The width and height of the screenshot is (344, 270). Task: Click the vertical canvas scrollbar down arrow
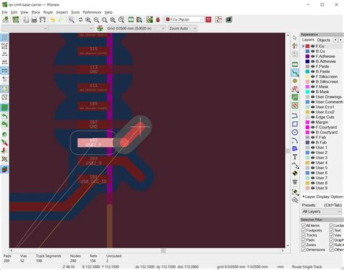click(x=288, y=245)
